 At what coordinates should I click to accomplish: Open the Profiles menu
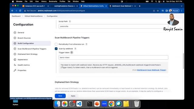[x=62, y=1]
